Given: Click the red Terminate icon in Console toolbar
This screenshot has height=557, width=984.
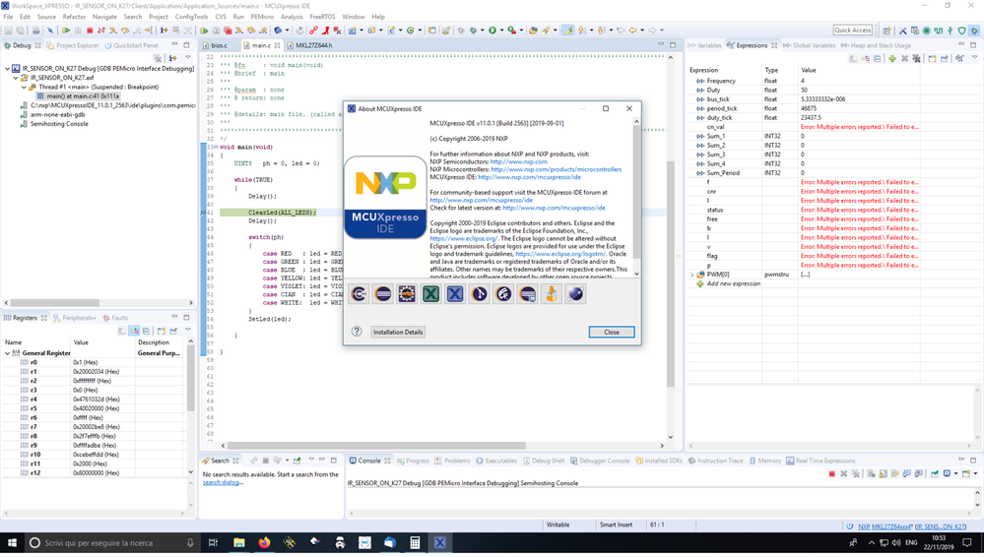Looking at the screenshot, I should point(832,473).
